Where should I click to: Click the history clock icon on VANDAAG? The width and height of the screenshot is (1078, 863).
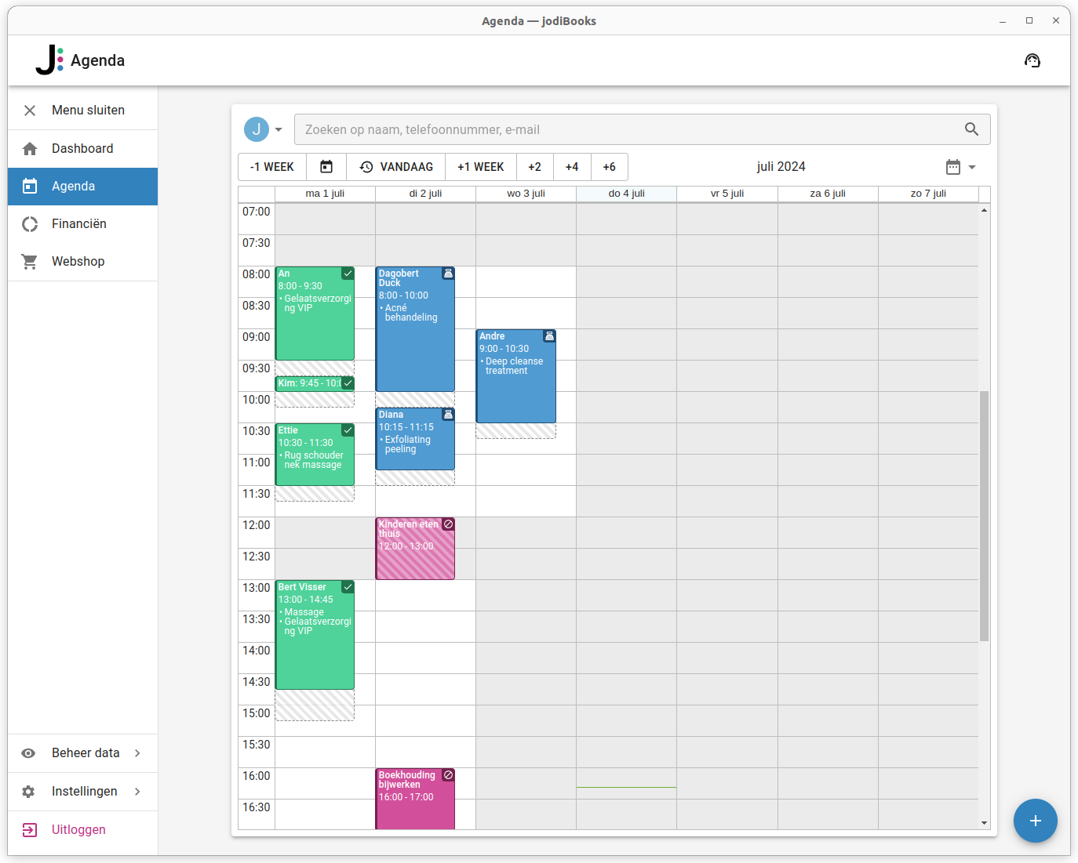point(366,167)
